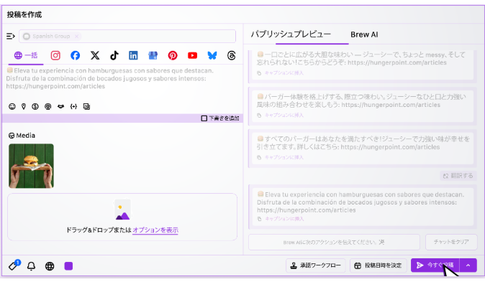The height and width of the screenshot is (287, 485).
Task: Click the 承認ワークフロー button
Action: (316, 265)
